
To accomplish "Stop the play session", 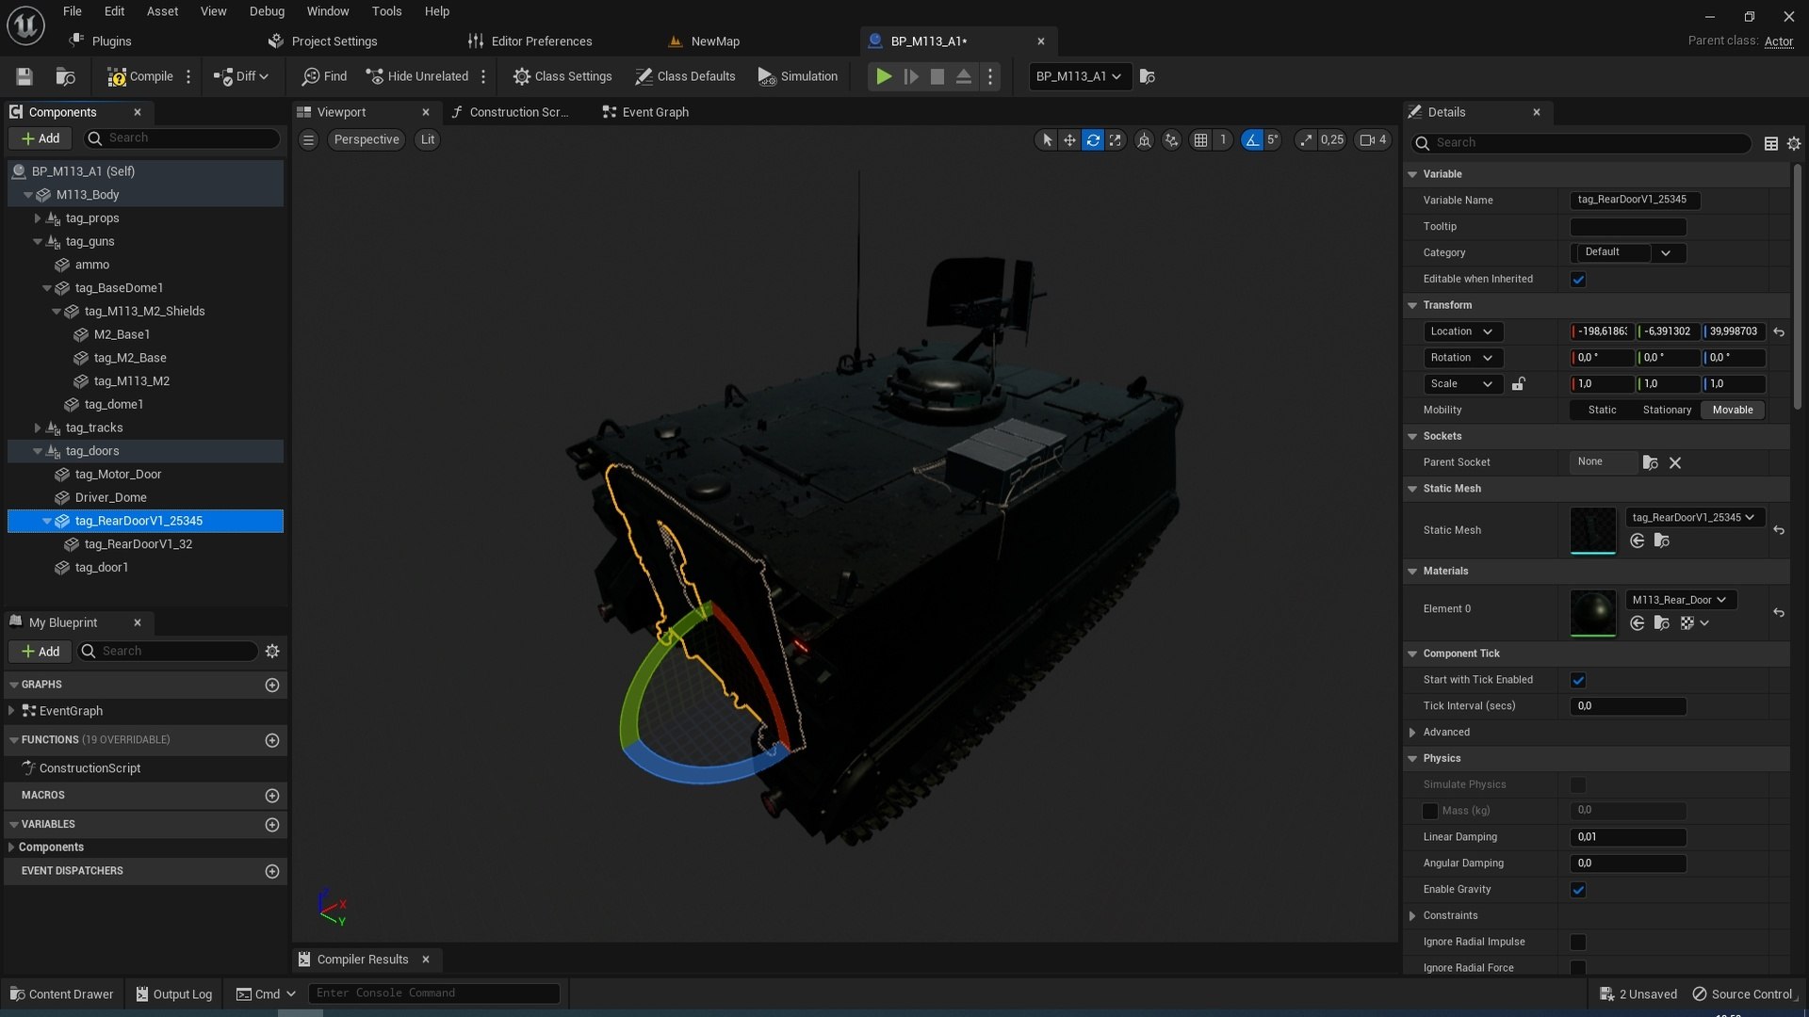I will 937,76.
